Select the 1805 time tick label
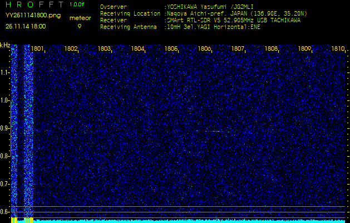Image resolution: width=350 pixels, height=223 pixels. (171, 49)
